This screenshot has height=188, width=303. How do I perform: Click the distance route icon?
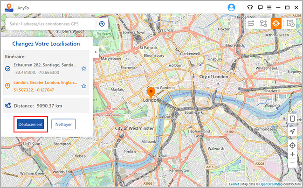[8, 105]
